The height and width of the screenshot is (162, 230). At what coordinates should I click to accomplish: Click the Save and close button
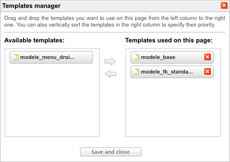(x=111, y=152)
